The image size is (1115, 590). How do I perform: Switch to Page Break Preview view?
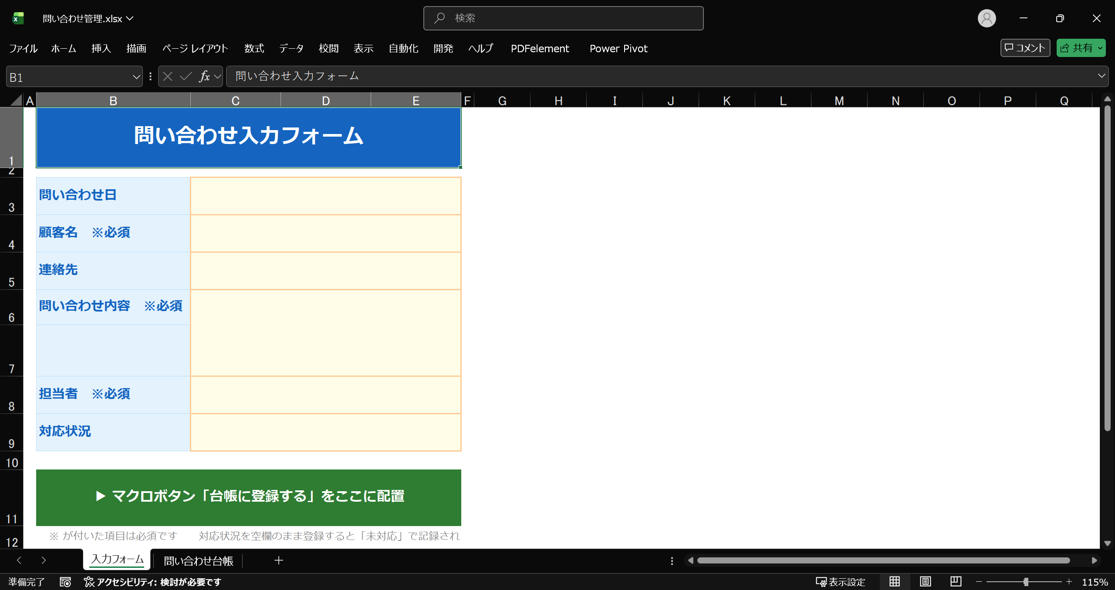click(956, 582)
